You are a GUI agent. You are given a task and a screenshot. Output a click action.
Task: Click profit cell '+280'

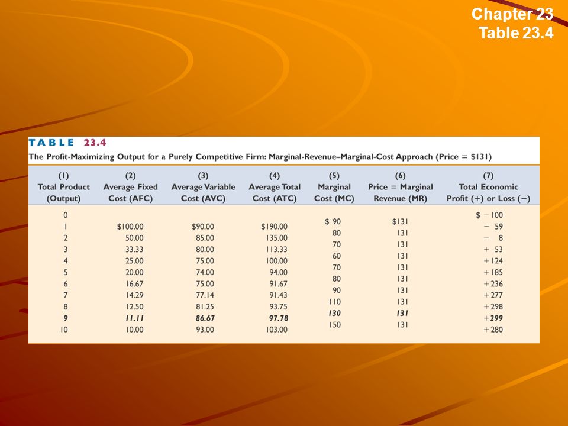493,330
